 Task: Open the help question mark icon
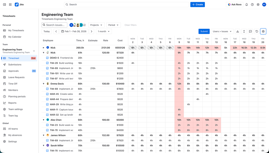coord(252,5)
